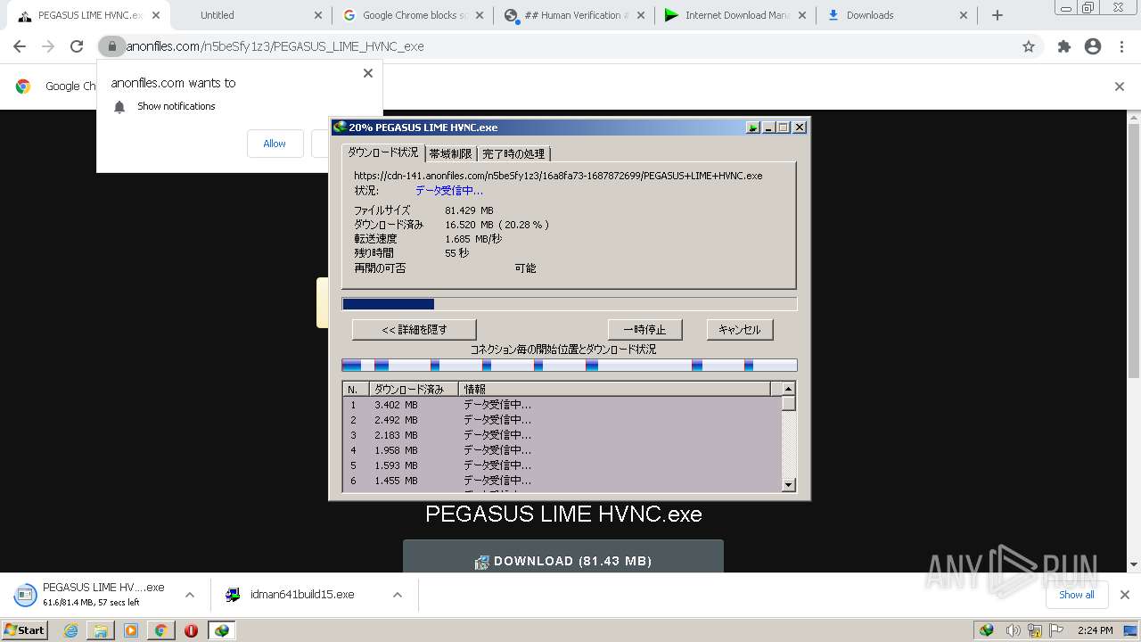Select the ダウンロード状況 tab
The width and height of the screenshot is (1141, 642).
coord(382,152)
